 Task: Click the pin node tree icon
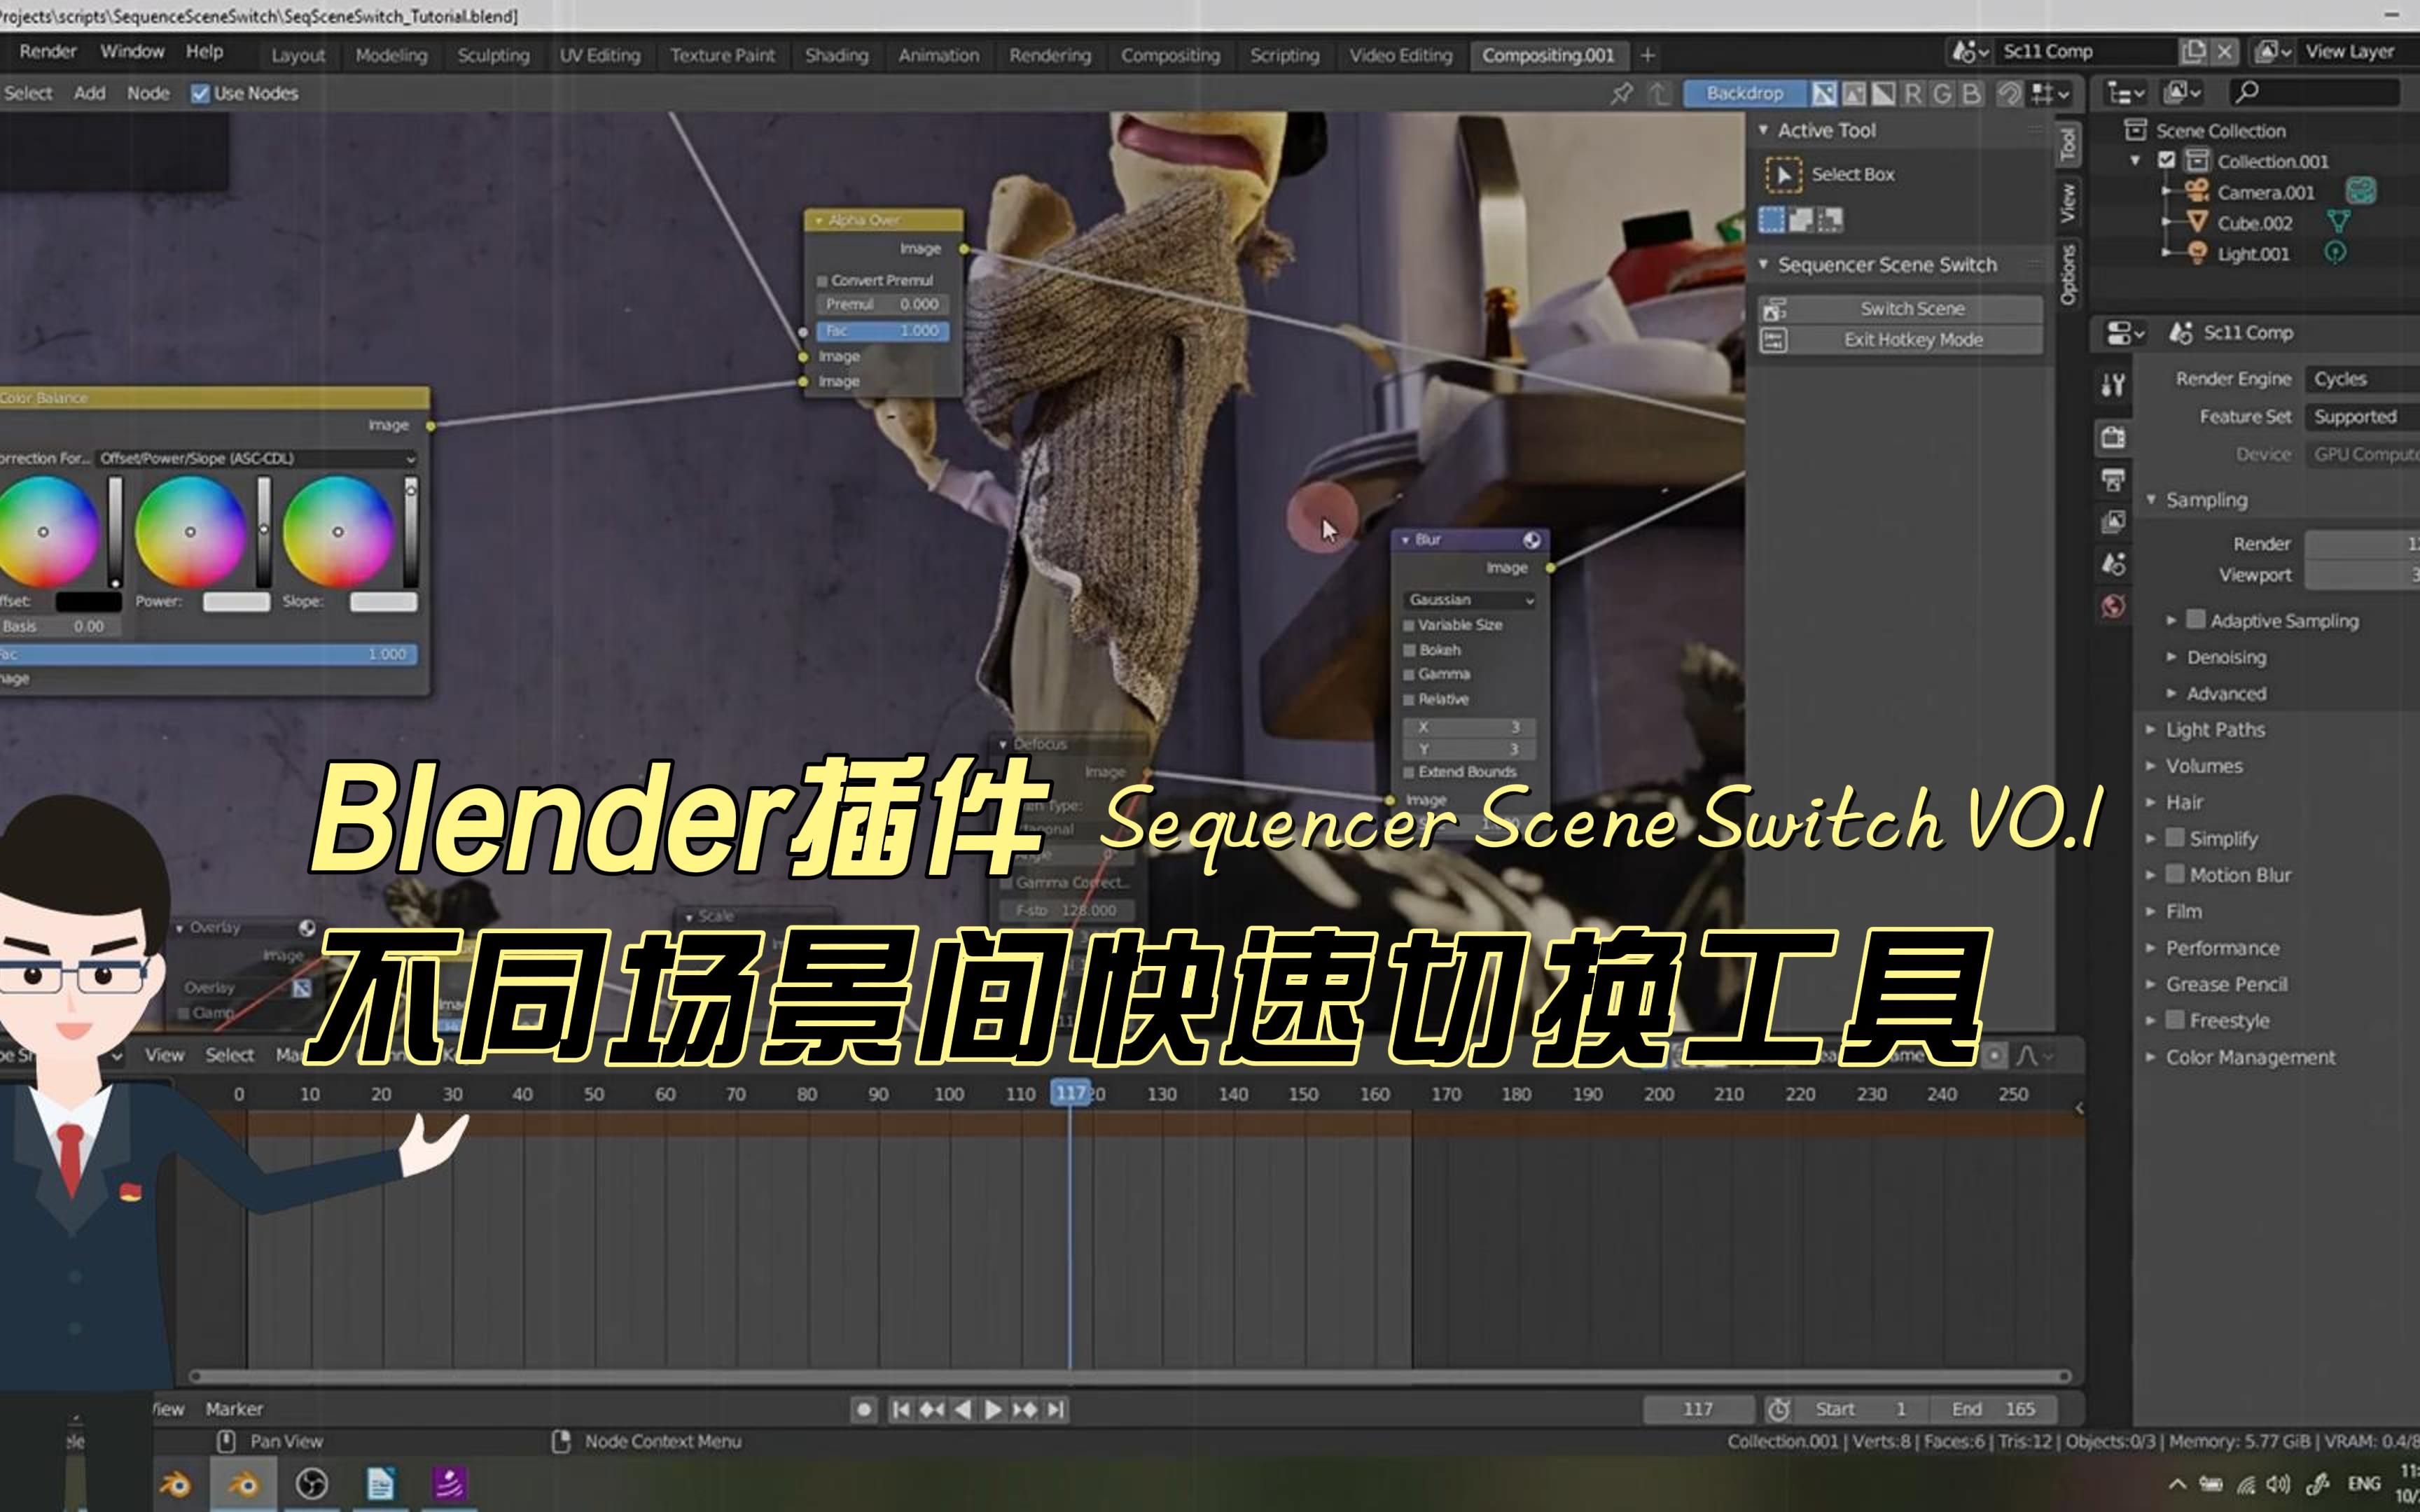pos(1621,94)
